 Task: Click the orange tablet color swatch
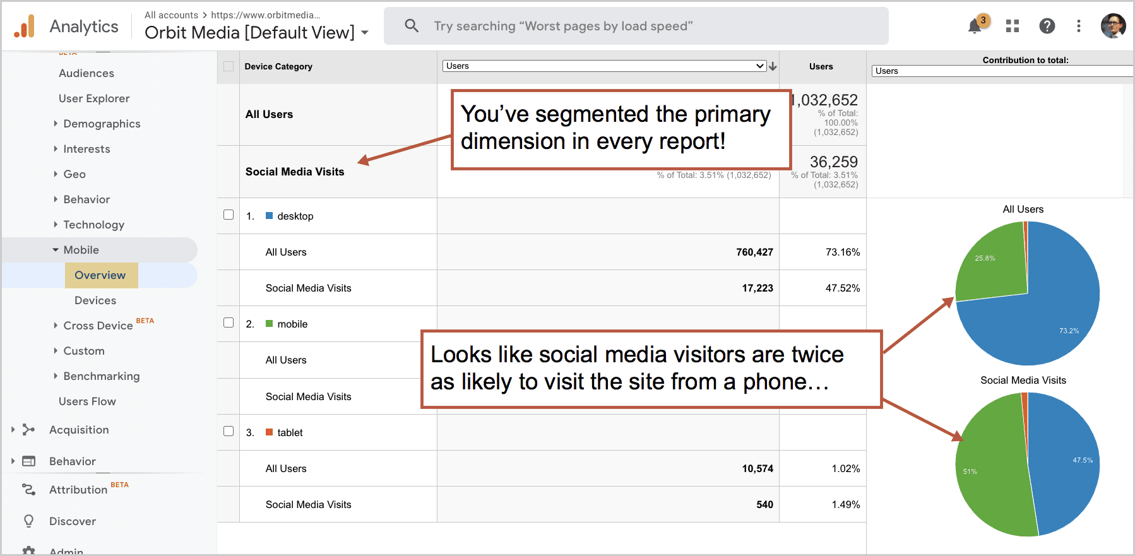[269, 432]
